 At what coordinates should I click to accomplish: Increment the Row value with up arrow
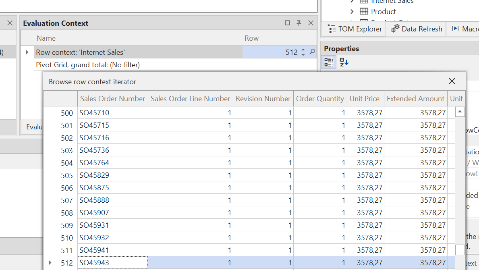303,50
